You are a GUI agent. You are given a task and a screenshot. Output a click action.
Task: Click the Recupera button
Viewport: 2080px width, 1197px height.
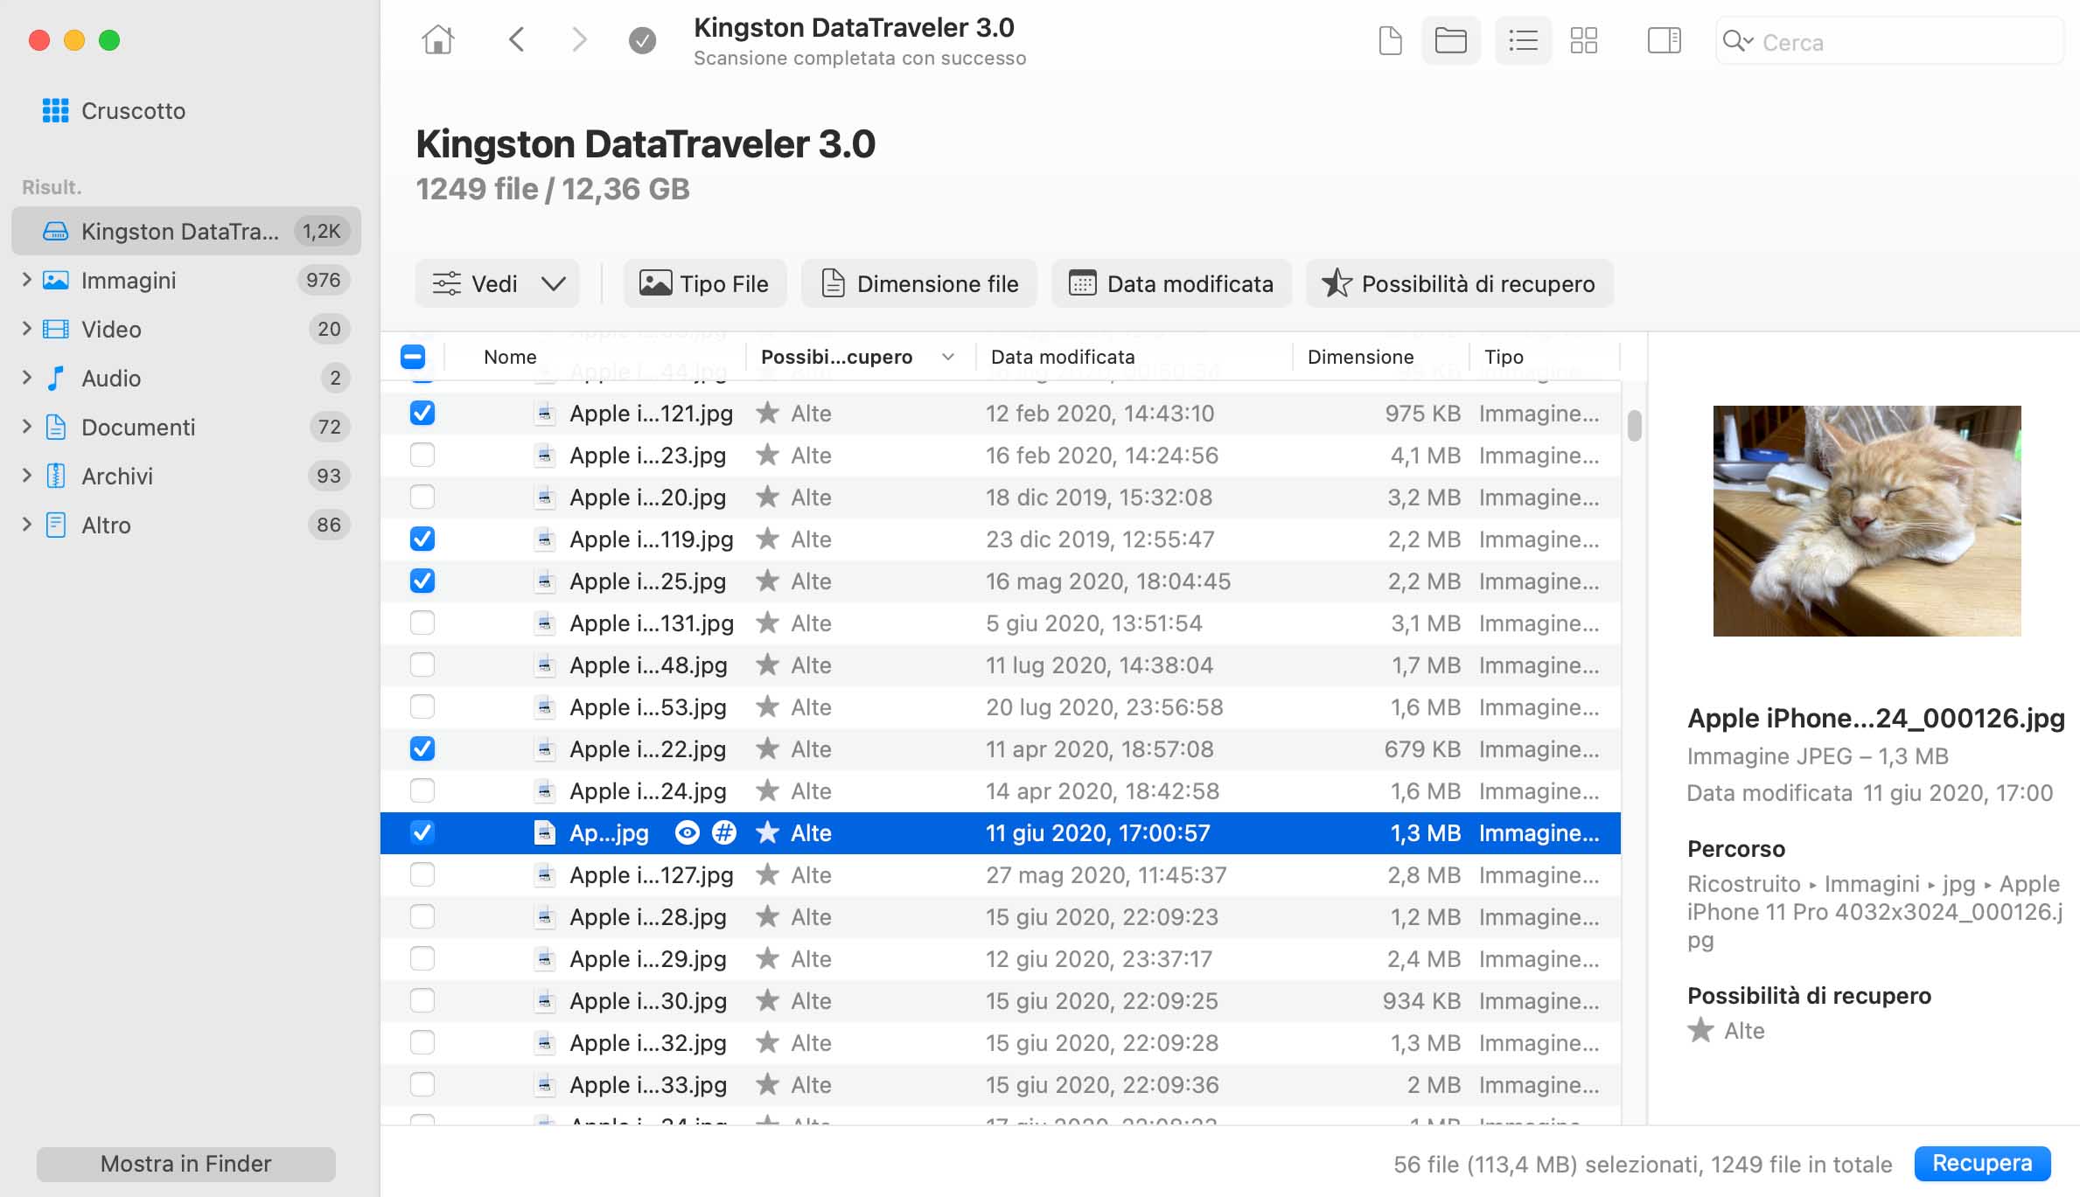[x=1982, y=1164]
